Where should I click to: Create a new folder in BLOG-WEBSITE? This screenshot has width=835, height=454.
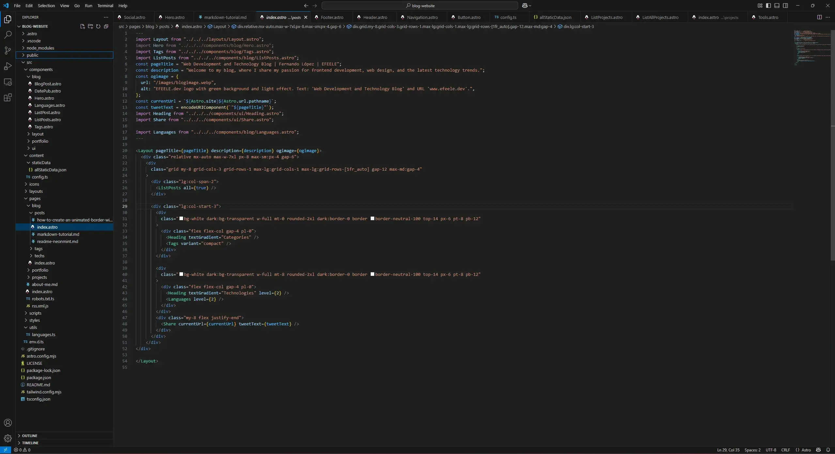coord(90,26)
